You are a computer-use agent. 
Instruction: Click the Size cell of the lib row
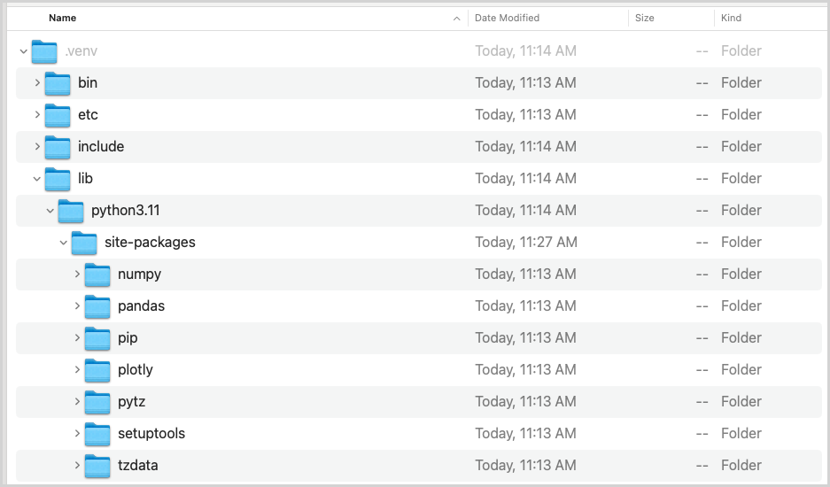click(x=702, y=178)
